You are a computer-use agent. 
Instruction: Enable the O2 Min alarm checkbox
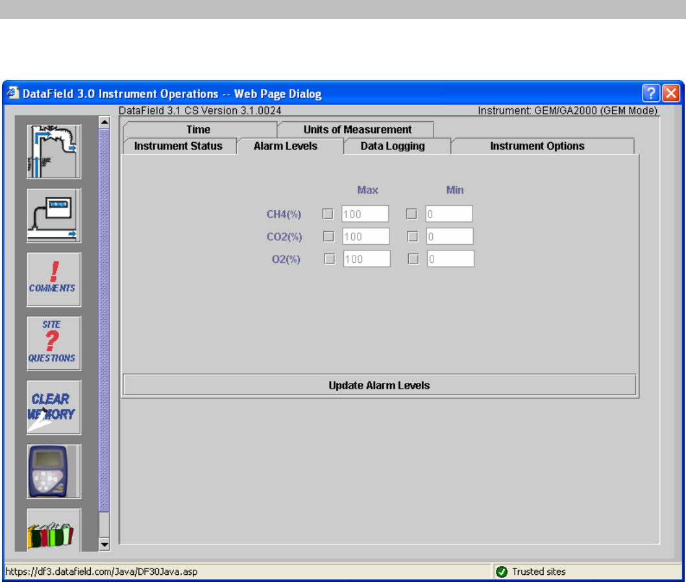413,259
